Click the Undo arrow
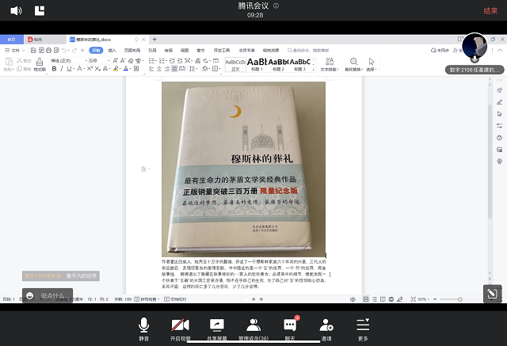Screen dimensions: 507x346 pos(64,50)
